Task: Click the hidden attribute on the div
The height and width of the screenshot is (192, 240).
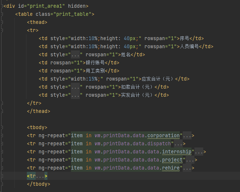Action: pos(77,6)
